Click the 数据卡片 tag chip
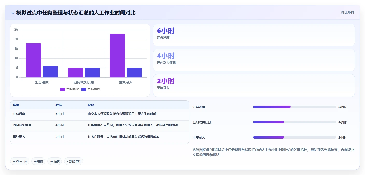This screenshot has width=365, height=175. (74, 161)
